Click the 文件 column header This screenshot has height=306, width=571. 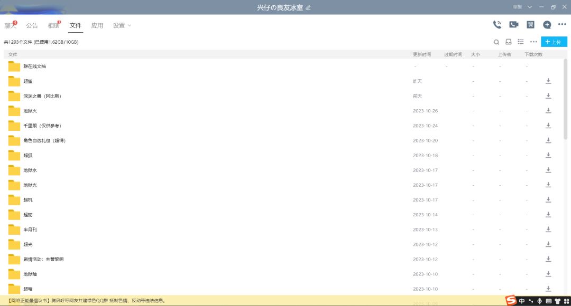(13, 54)
